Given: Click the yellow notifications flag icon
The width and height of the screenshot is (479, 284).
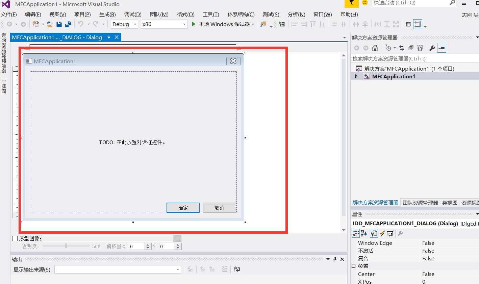Looking at the screenshot, I should 352,3.
